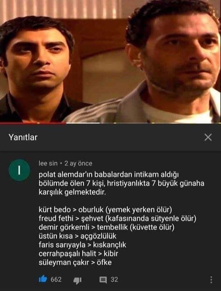Tap the 'süleyman çakır > öfke' line
The width and height of the screenshot is (221, 291).
pos(75,262)
